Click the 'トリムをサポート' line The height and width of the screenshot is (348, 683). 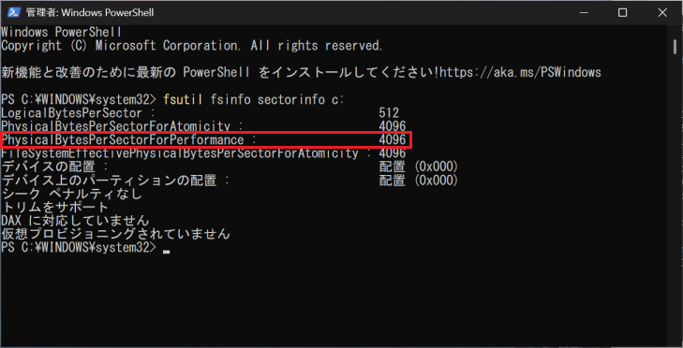tap(55, 207)
